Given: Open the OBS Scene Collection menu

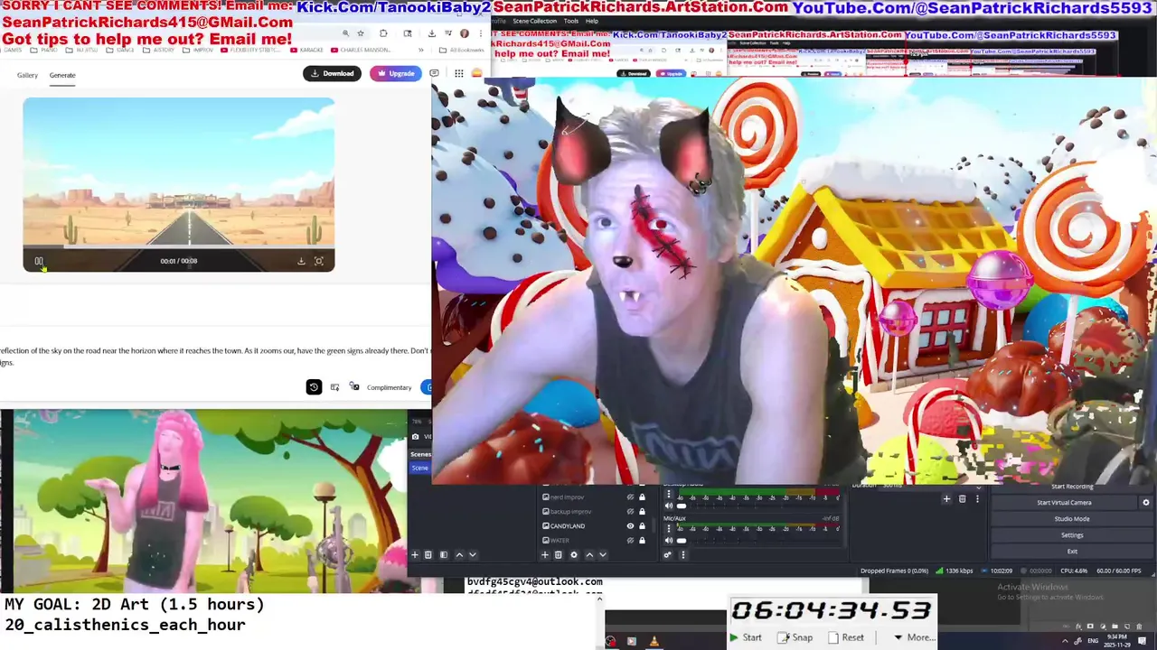Looking at the screenshot, I should tap(535, 21).
